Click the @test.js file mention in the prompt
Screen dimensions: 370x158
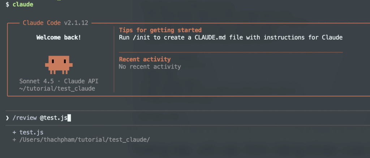(x=53, y=118)
